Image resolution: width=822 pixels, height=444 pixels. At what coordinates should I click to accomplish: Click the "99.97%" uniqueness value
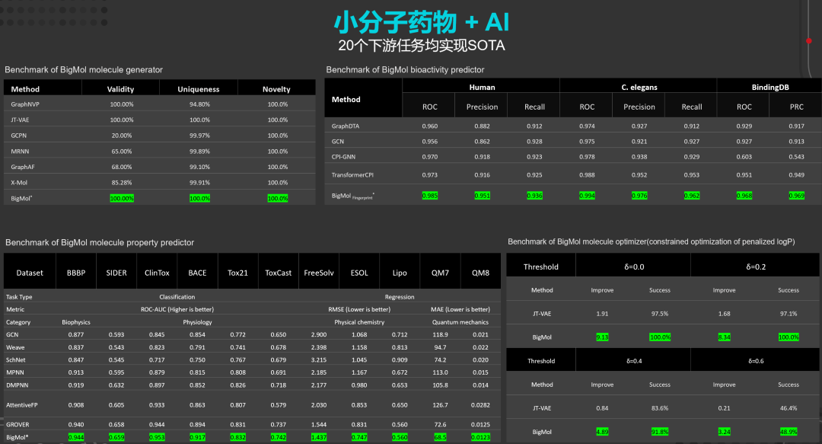[x=199, y=136]
